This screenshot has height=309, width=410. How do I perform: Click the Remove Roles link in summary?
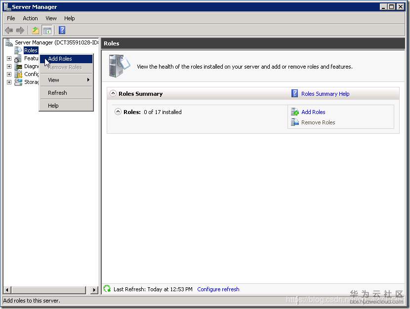pyautogui.click(x=318, y=122)
